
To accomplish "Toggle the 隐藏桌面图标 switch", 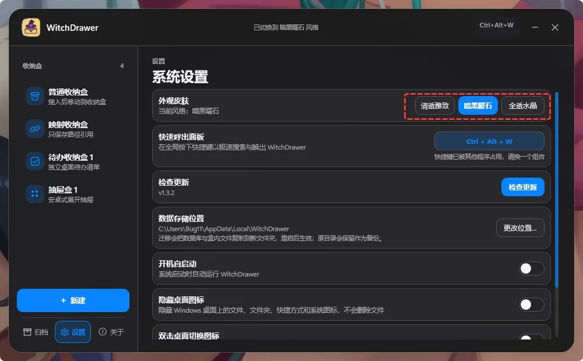I will click(x=531, y=305).
